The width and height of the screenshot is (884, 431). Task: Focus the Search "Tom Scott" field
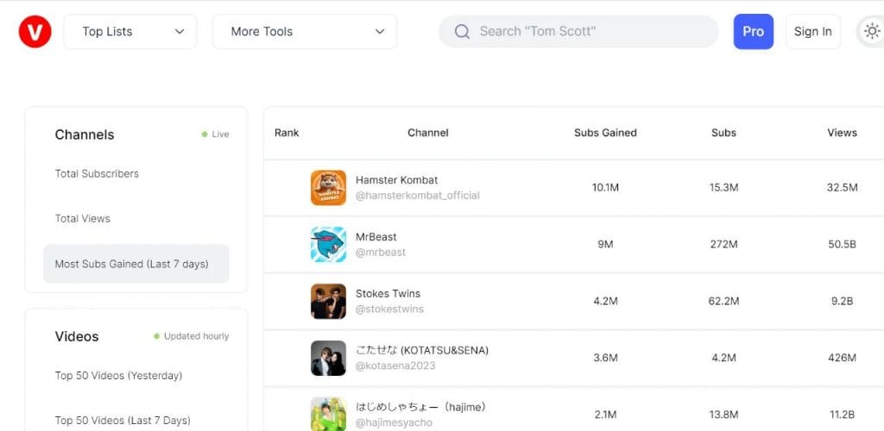coord(579,32)
